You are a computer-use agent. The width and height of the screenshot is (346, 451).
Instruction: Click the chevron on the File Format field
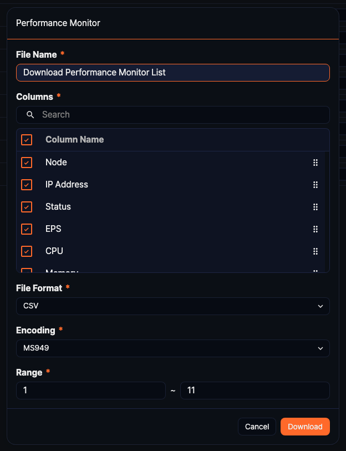[320, 306]
